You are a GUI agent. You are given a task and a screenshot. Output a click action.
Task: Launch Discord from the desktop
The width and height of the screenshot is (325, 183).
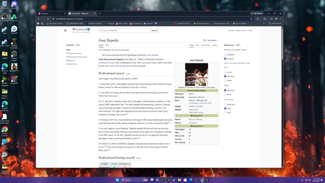(14, 4)
